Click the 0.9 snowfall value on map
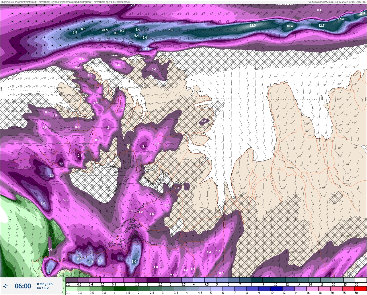 [97, 140]
